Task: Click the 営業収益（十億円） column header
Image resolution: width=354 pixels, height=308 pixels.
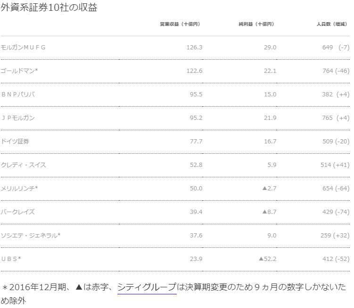Action: click(180, 24)
